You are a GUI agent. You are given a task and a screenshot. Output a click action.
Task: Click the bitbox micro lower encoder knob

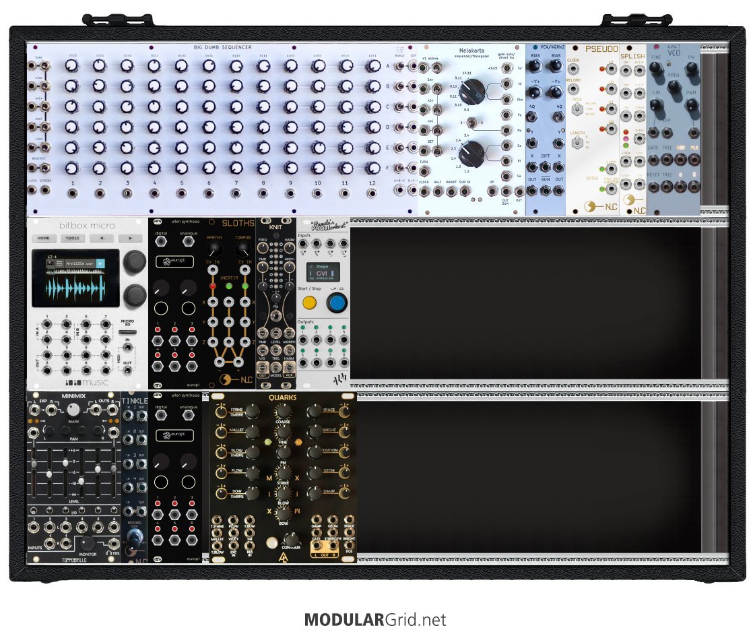tap(135, 296)
